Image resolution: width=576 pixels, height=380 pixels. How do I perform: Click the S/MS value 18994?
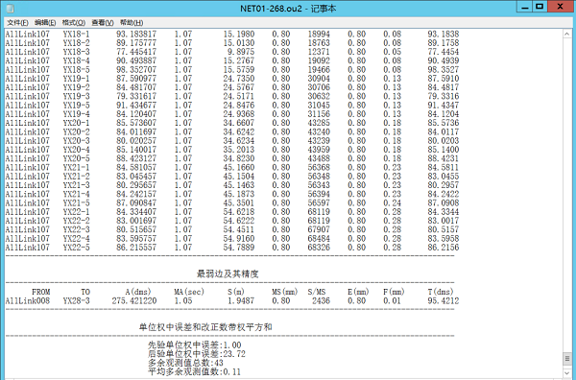[319, 35]
